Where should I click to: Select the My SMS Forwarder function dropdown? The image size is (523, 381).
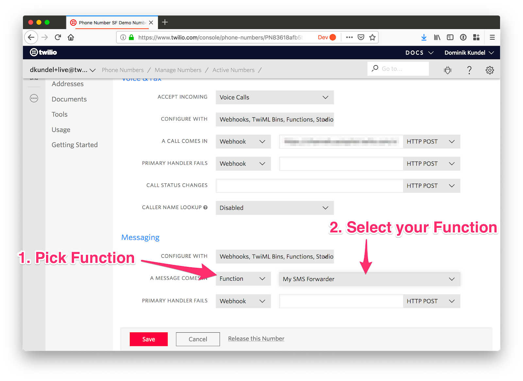[x=370, y=279]
